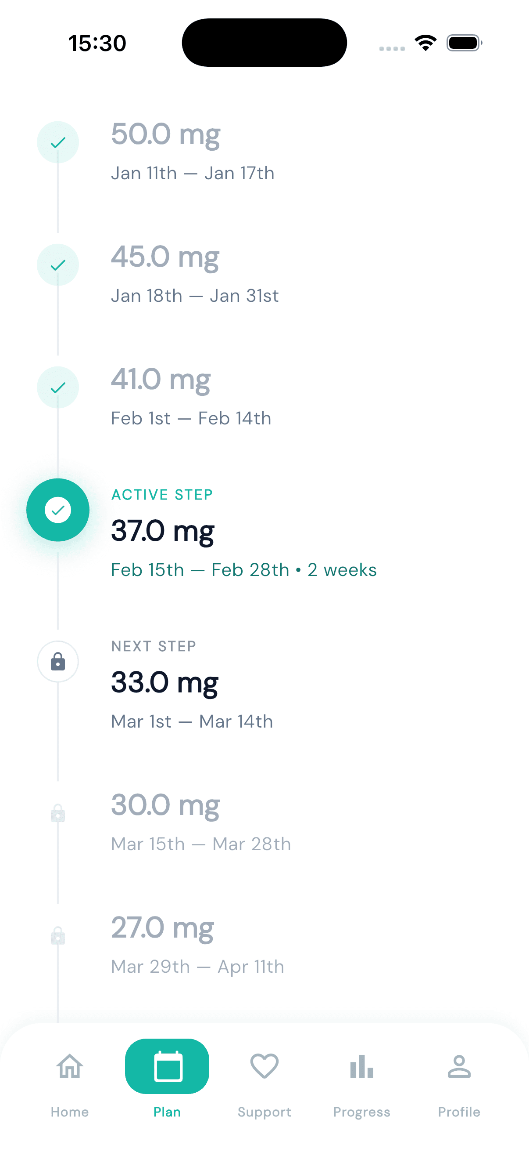Select the Progress tab label
The image size is (529, 1152).
[x=361, y=1112]
